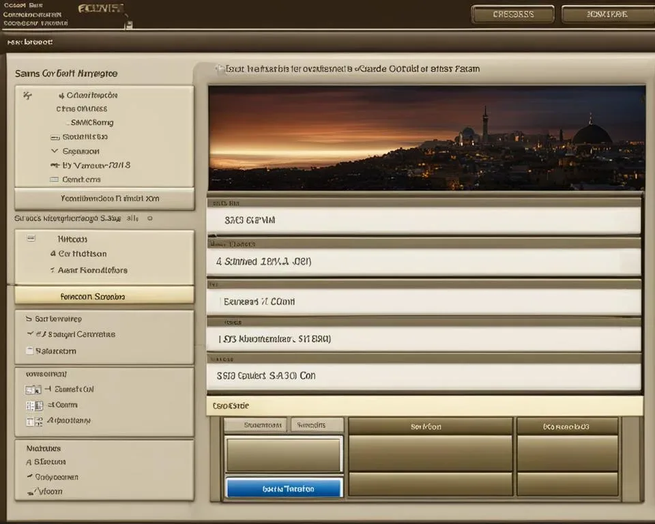Screen dimensions: 655x524
Task: Click the arrow icon next to By Vareuv-2018
Action: click(55, 165)
